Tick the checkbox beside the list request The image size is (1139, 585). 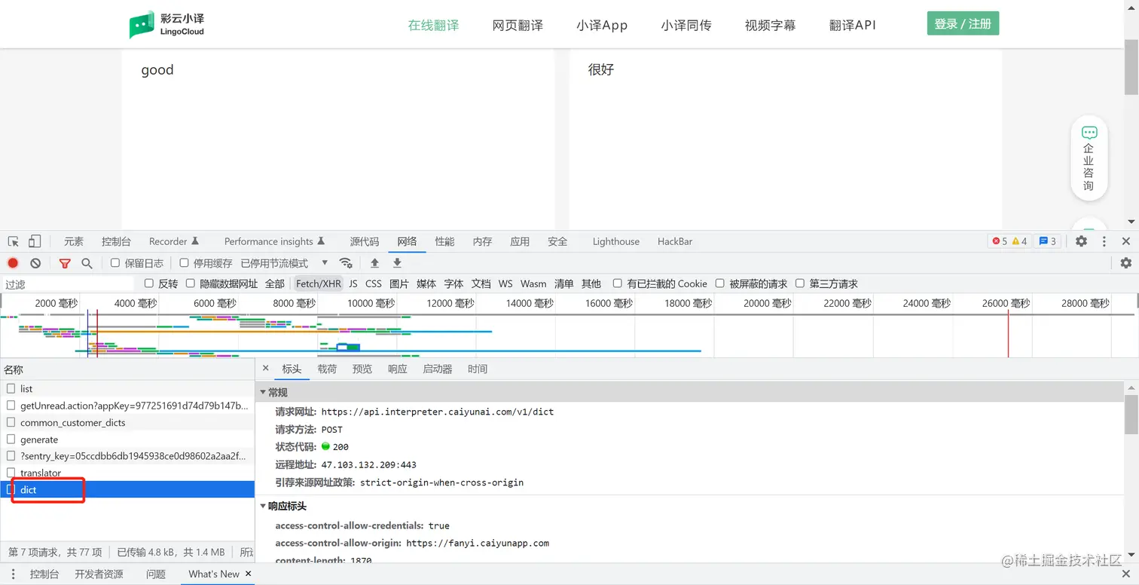pyautogui.click(x=11, y=388)
